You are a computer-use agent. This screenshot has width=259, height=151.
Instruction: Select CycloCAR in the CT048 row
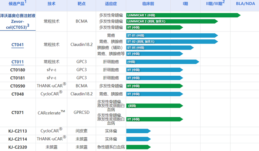coord(51,93)
